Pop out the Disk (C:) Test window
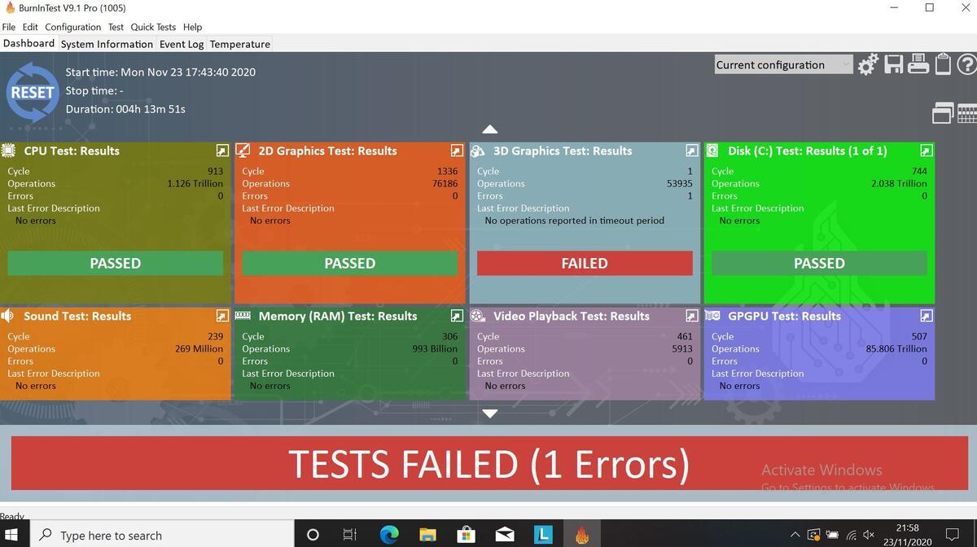The height and width of the screenshot is (547, 977). 926,151
